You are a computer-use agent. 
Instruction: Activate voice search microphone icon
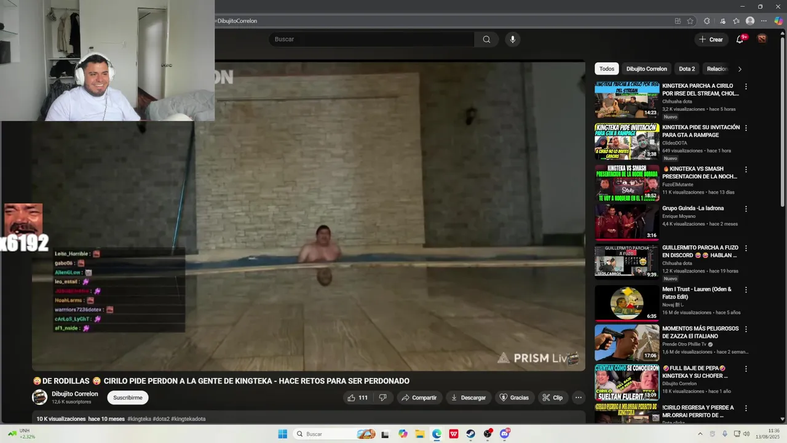tap(513, 39)
